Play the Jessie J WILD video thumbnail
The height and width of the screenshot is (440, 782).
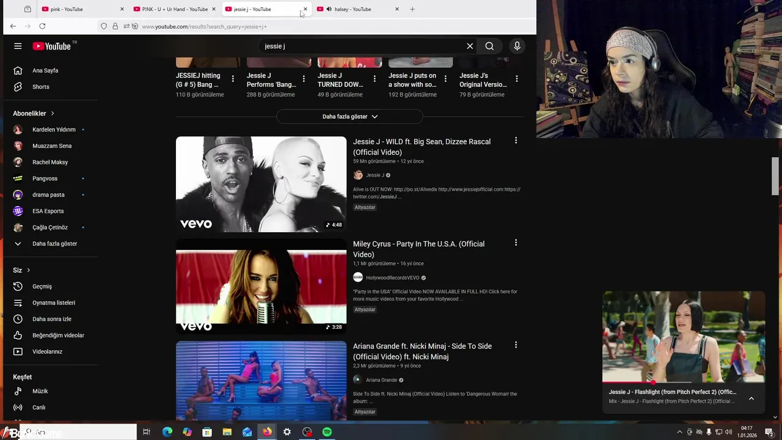[261, 184]
